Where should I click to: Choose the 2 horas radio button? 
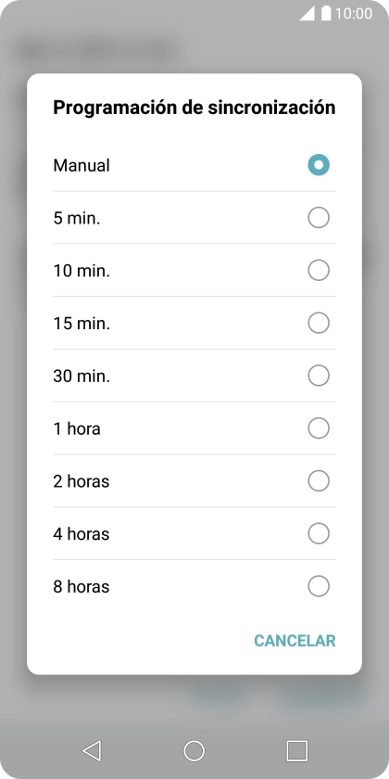pos(319,481)
